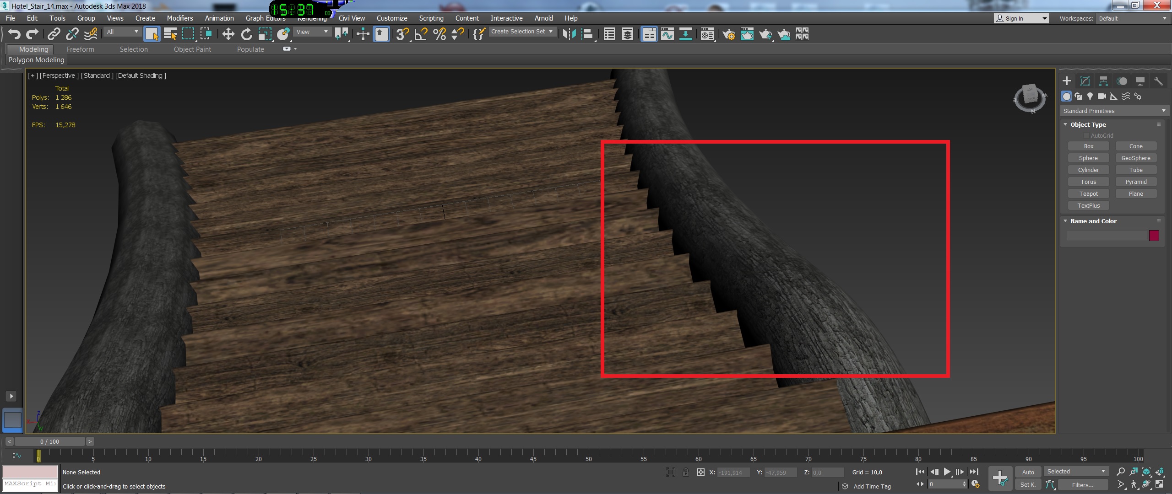
Task: Enable the AutoGrid checkbox
Action: 1086,136
